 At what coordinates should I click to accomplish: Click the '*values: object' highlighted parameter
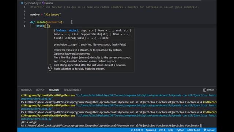coord(67,30)
